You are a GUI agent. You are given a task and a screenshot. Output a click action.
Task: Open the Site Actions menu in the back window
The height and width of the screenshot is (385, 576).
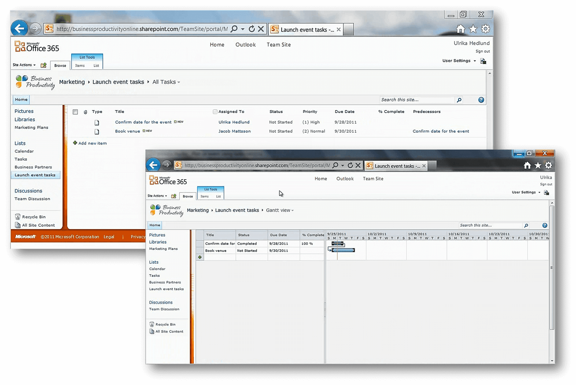(x=24, y=65)
